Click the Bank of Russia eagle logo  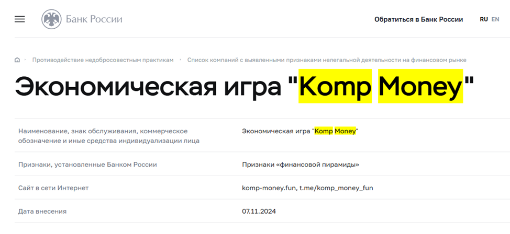[x=51, y=19]
